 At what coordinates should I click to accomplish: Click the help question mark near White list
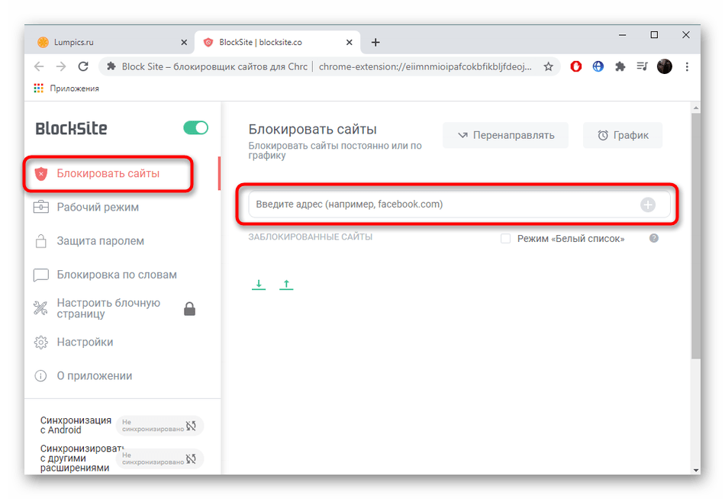coord(653,238)
